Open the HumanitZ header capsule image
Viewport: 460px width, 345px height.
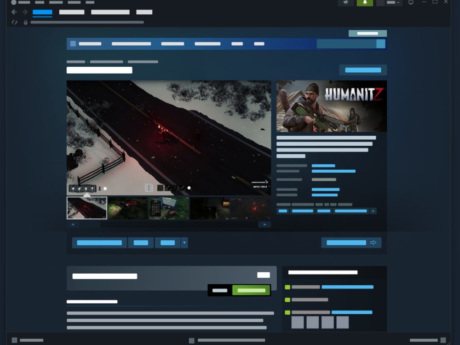[x=332, y=106]
